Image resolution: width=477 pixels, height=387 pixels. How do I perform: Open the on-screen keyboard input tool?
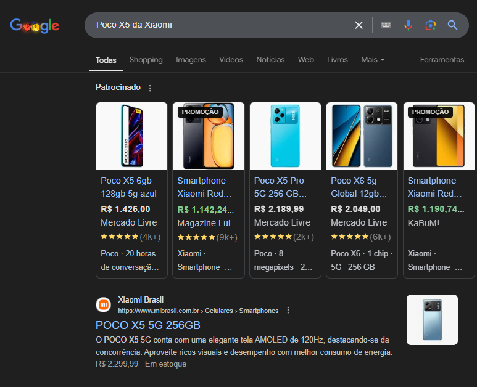pos(386,25)
